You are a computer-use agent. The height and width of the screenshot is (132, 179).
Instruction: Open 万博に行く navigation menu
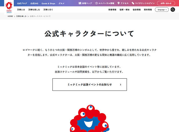(x=48, y=10)
